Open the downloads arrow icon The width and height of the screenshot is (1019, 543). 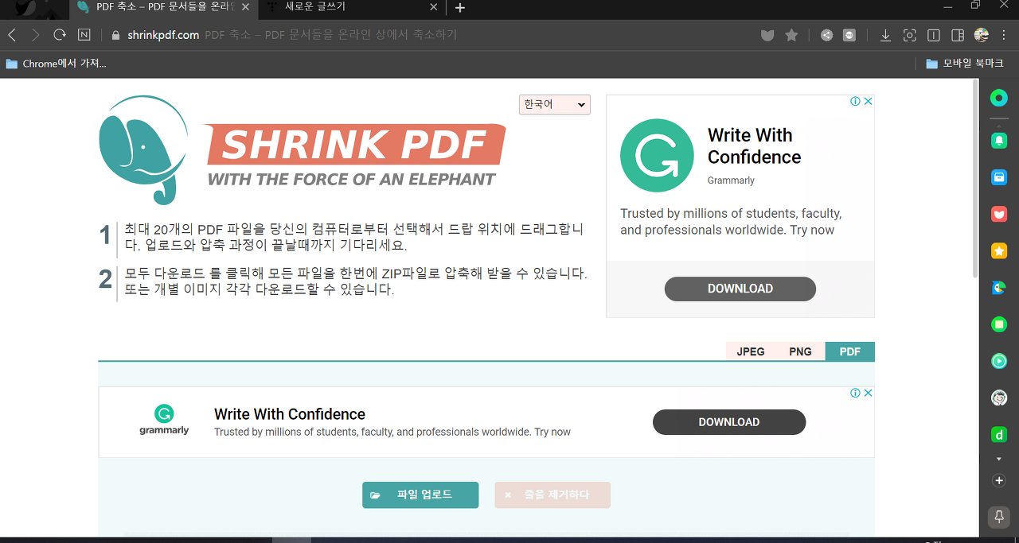tap(885, 35)
